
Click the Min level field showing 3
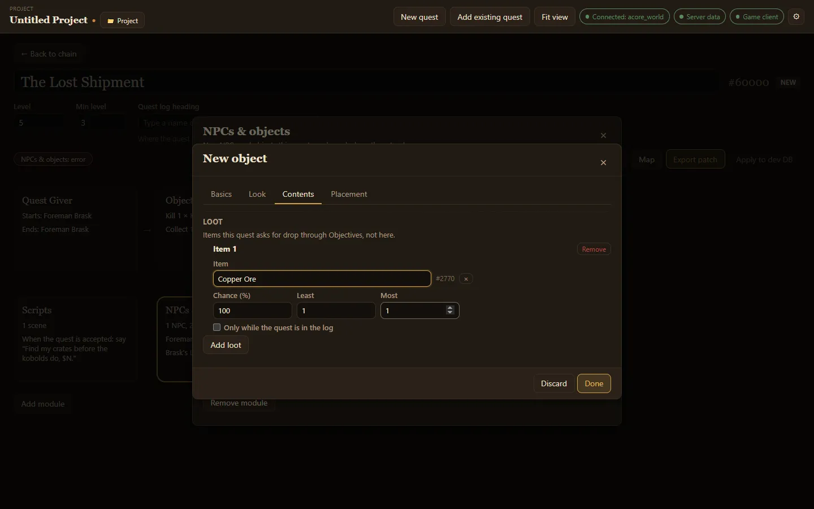(x=102, y=123)
